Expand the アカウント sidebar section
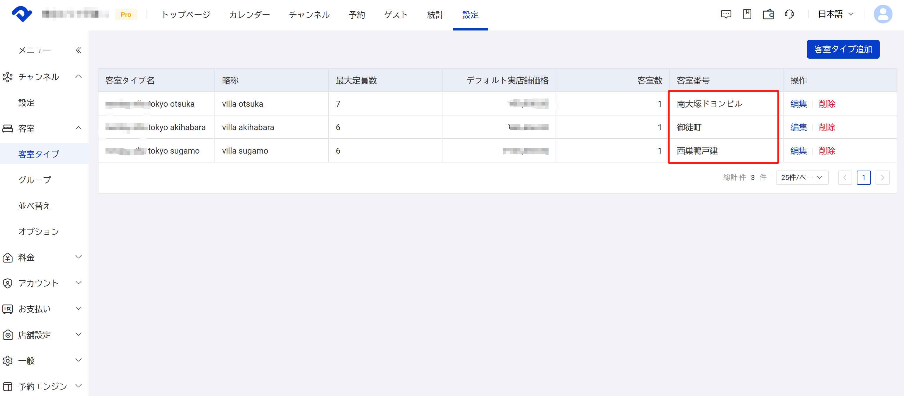The image size is (904, 396). [x=79, y=283]
